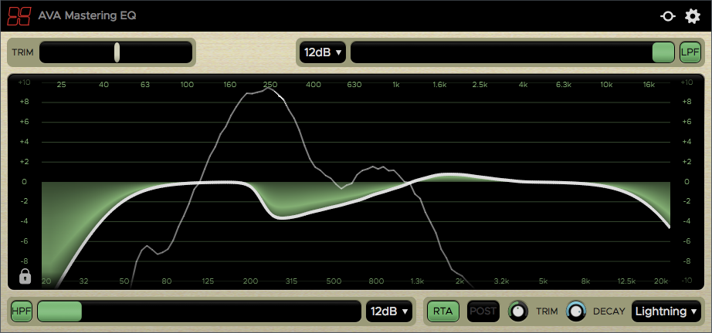Click the RTA TRIM knob
This screenshot has height=333, width=712.
click(x=518, y=311)
